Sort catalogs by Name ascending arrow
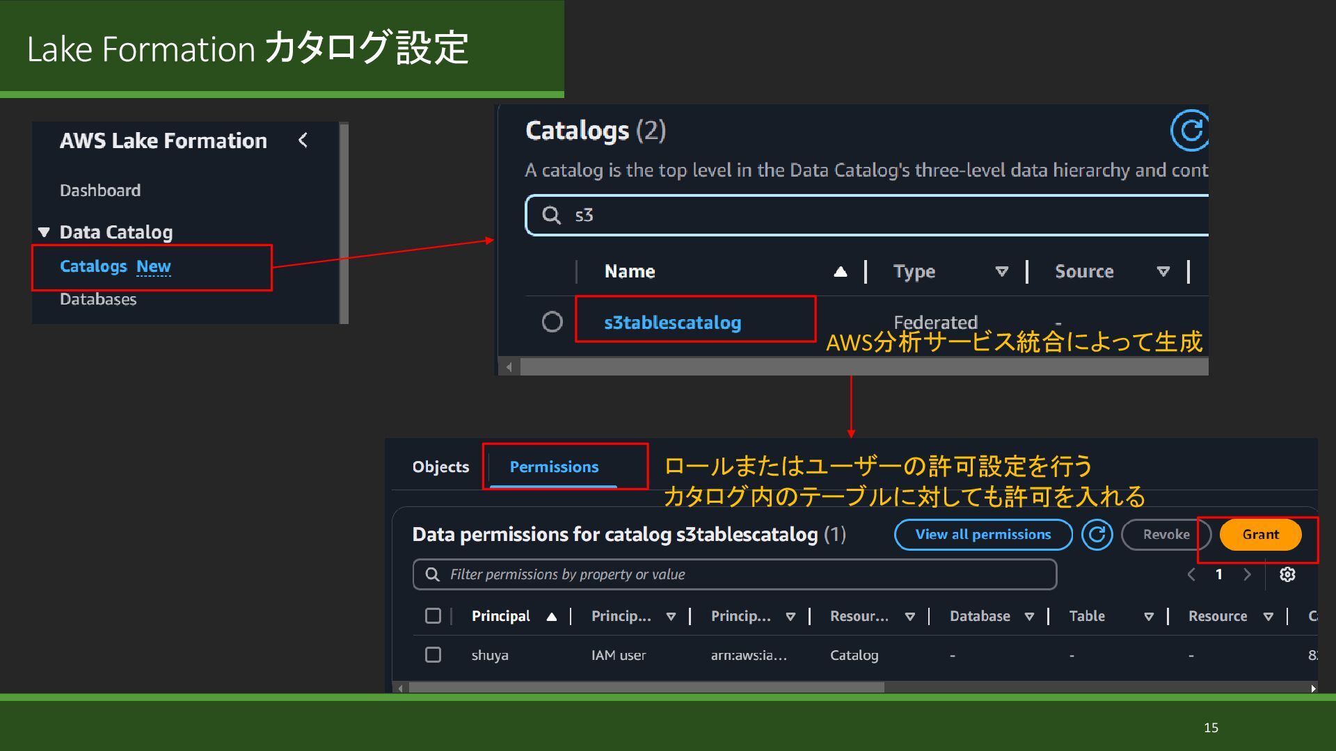This screenshot has width=1336, height=751. [x=841, y=272]
